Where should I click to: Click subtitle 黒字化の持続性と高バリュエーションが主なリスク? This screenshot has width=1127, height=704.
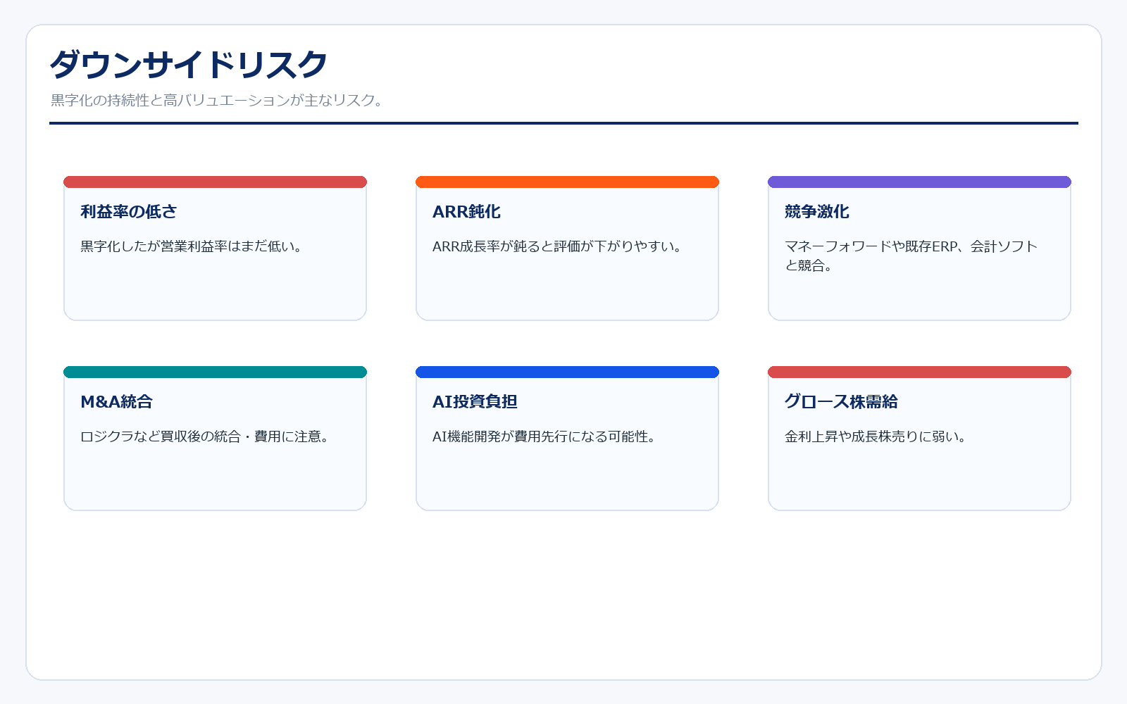(x=217, y=100)
